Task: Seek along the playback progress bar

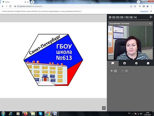Action: pos(129,20)
